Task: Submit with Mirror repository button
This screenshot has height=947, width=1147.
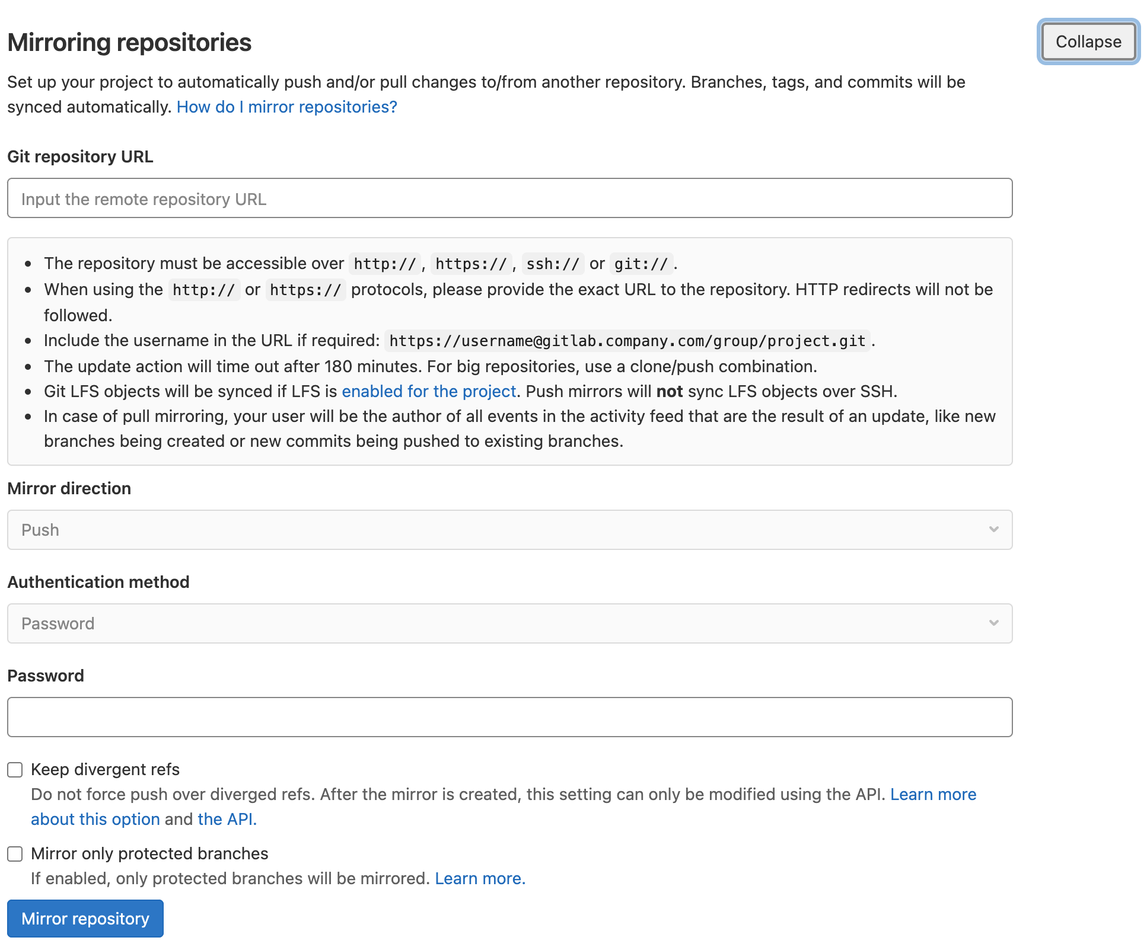Action: pos(85,919)
